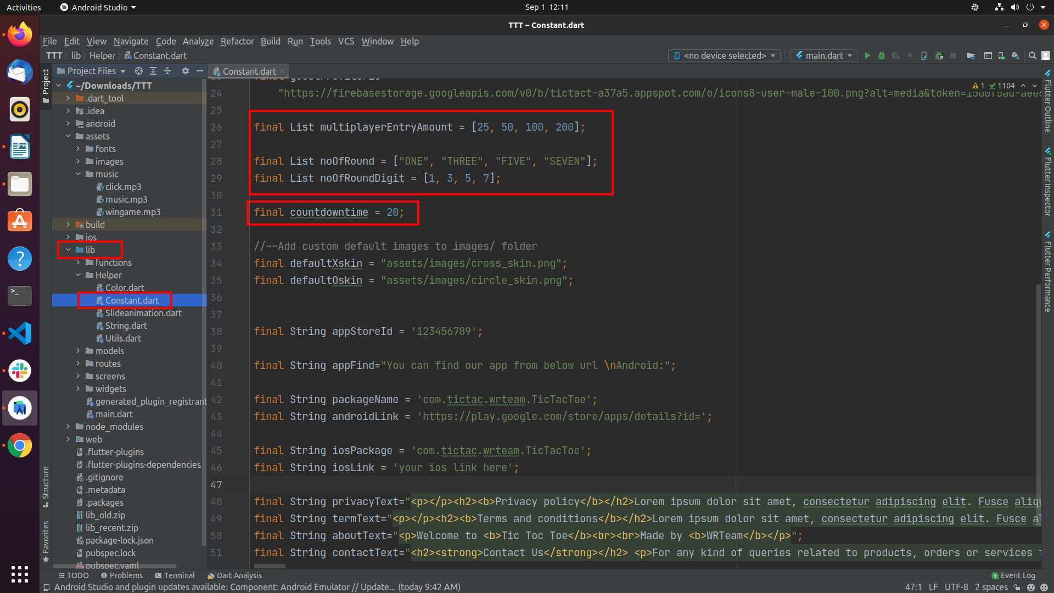Show Applications grid in the dock
The height and width of the screenshot is (593, 1054).
click(x=20, y=574)
